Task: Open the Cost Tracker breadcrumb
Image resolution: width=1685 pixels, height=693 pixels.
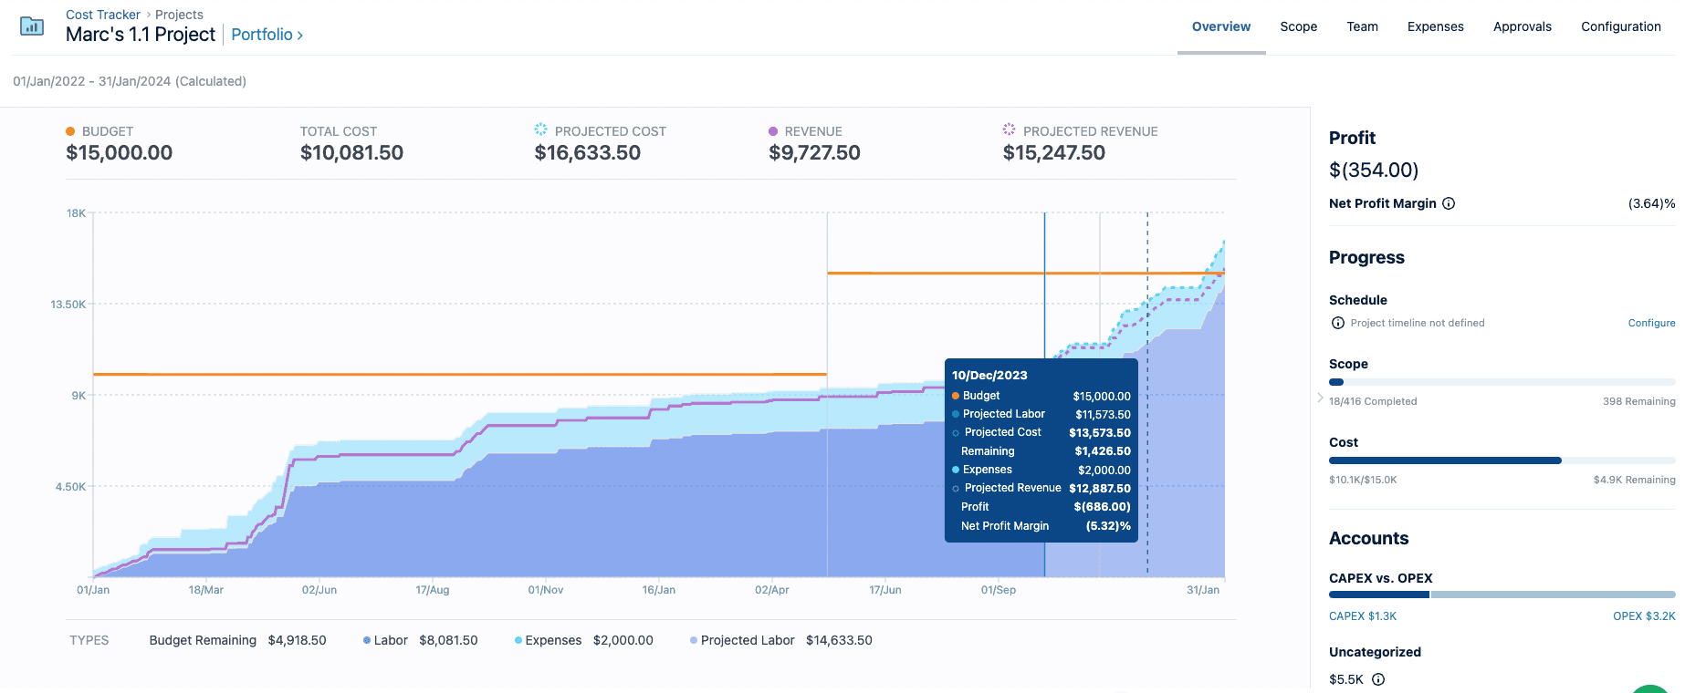Action: (x=103, y=15)
